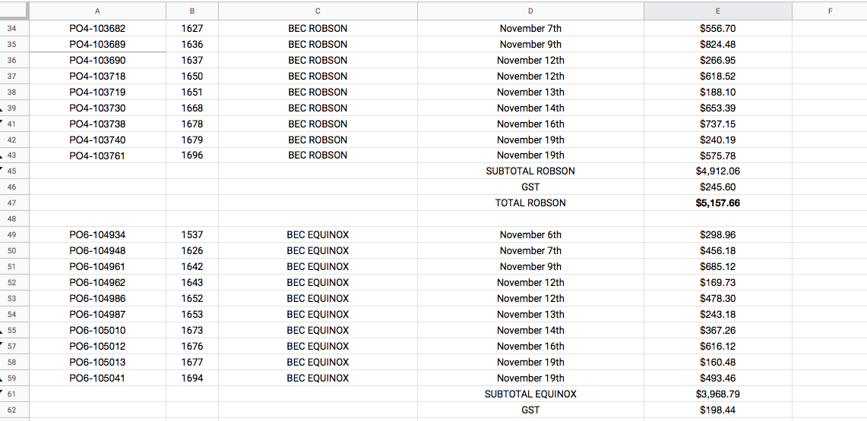Click the select-all corner box
This screenshot has width=867, height=421.
pos(14,11)
